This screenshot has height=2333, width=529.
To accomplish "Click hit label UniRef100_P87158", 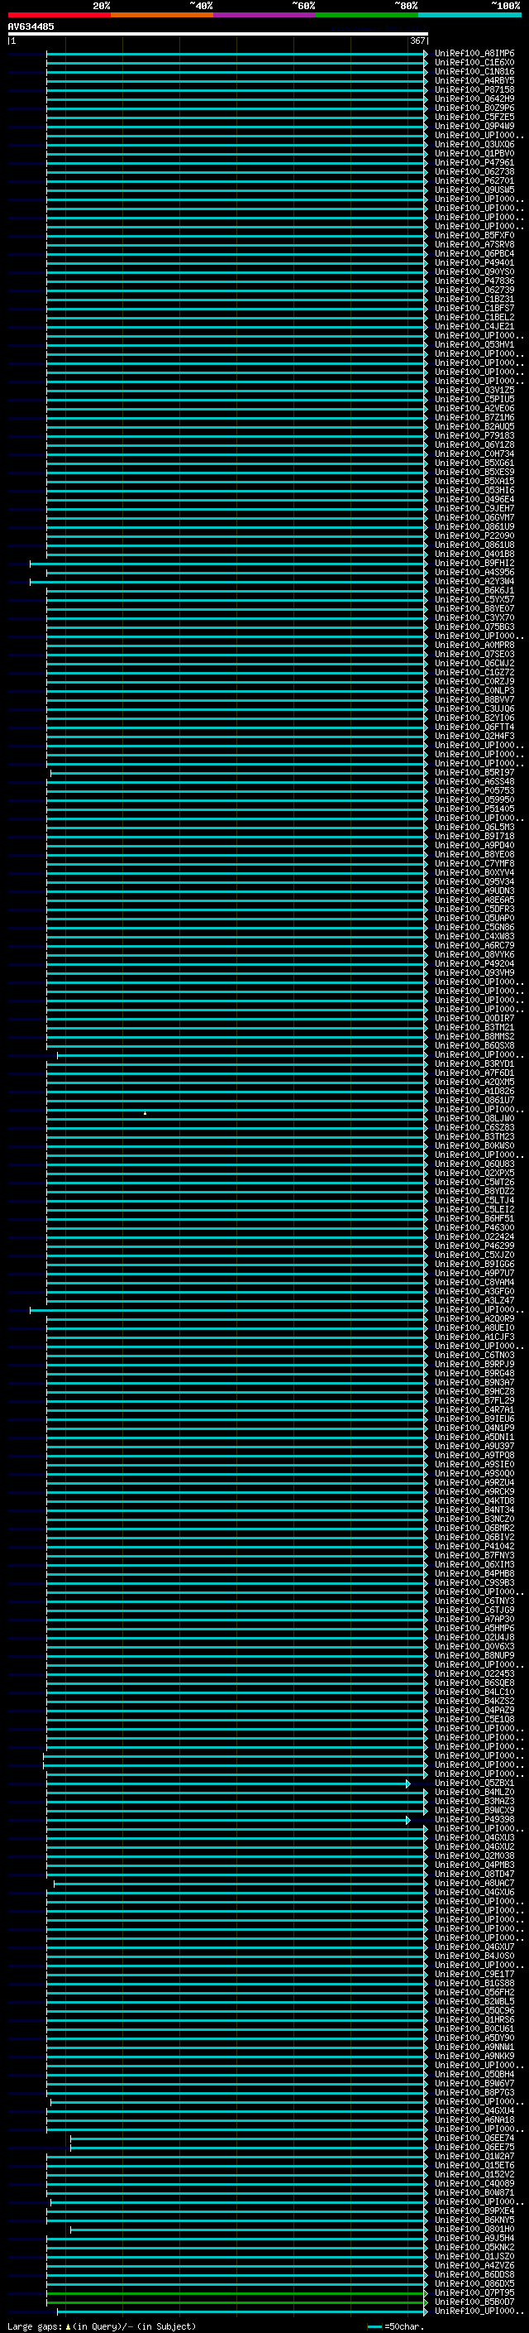I will pyautogui.click(x=474, y=89).
